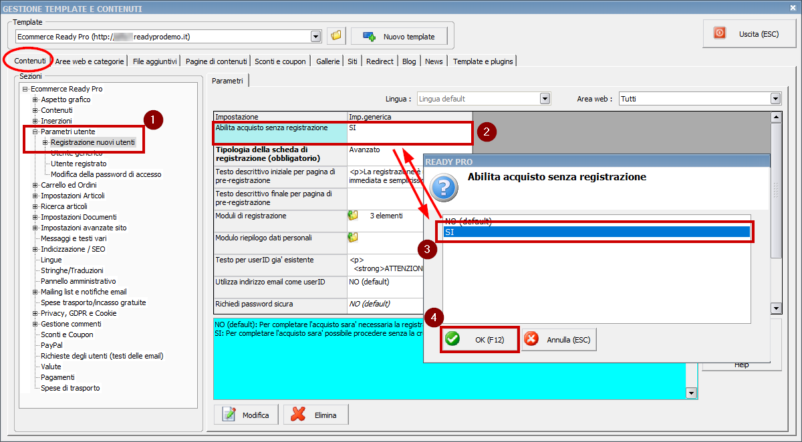Expand the Indicizzazione / SEO node
This screenshot has height=442, width=802.
coord(35,249)
